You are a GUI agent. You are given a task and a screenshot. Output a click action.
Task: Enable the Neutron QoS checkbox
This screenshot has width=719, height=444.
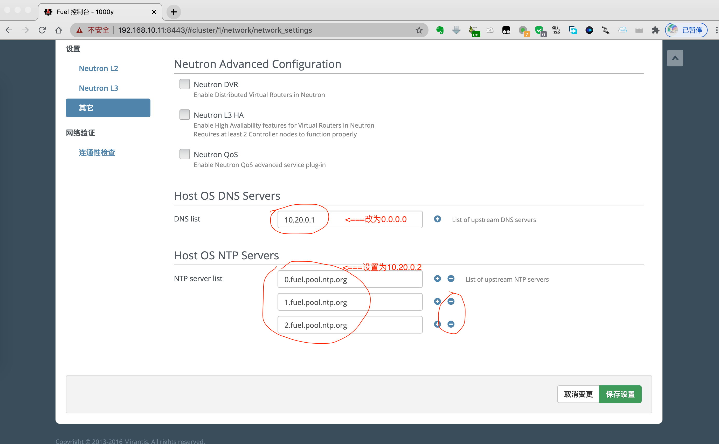tap(184, 154)
